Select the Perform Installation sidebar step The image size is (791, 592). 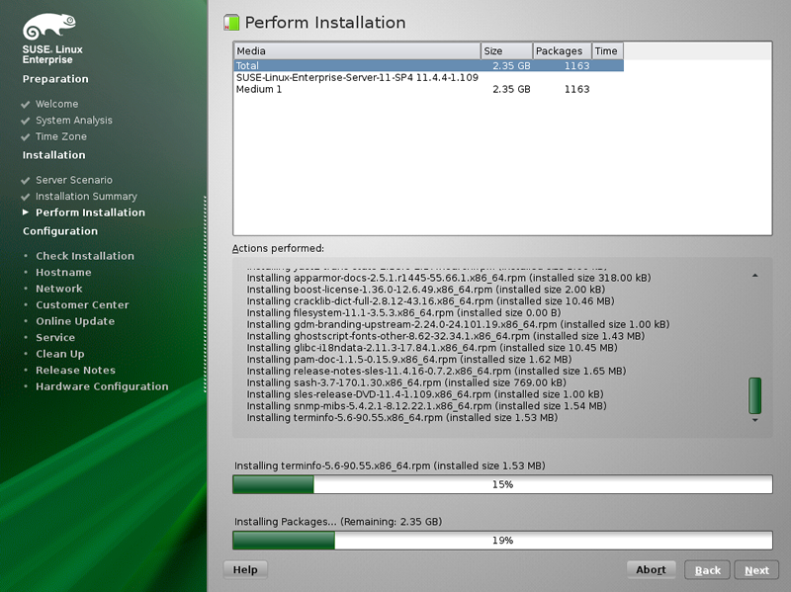(x=90, y=212)
